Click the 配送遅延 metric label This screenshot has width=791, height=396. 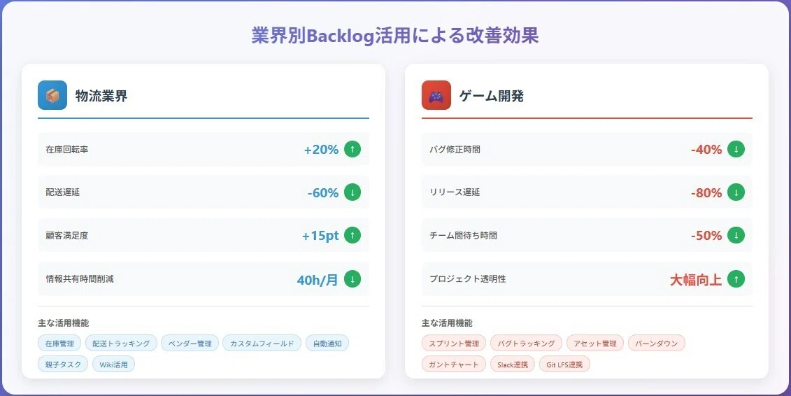(x=62, y=192)
